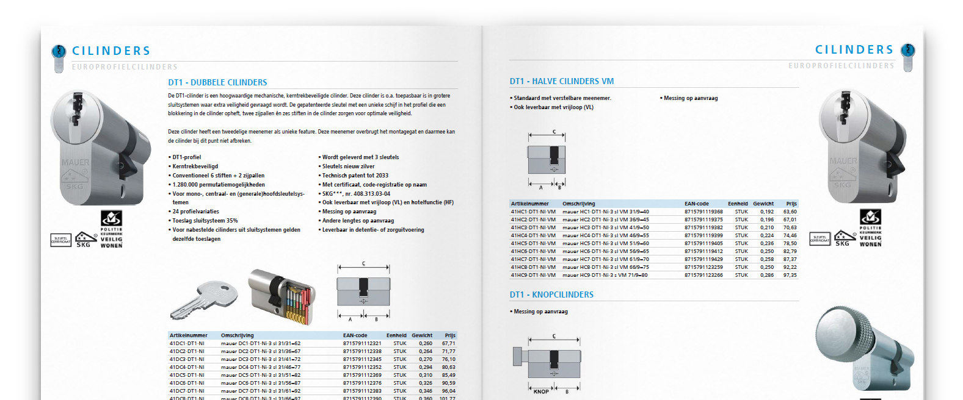Click the cylinder icon beside the right CILINDERS heading
Image resolution: width=963 pixels, height=400 pixels.
[x=908, y=57]
